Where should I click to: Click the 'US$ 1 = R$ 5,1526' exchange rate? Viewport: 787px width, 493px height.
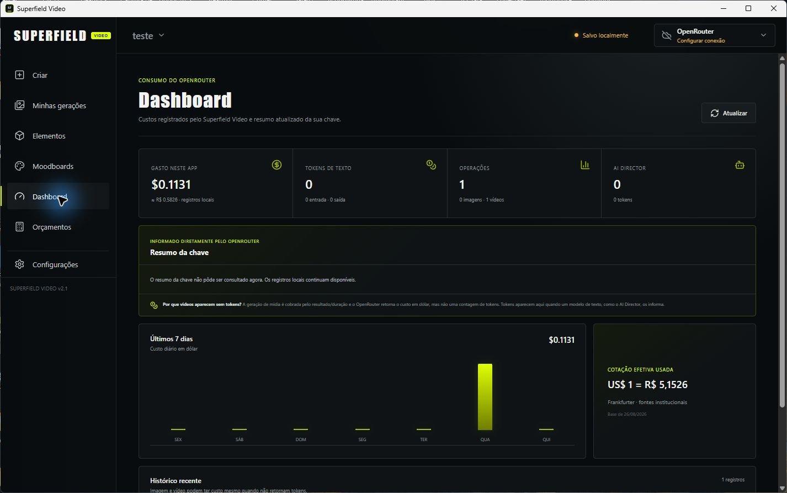[647, 385]
